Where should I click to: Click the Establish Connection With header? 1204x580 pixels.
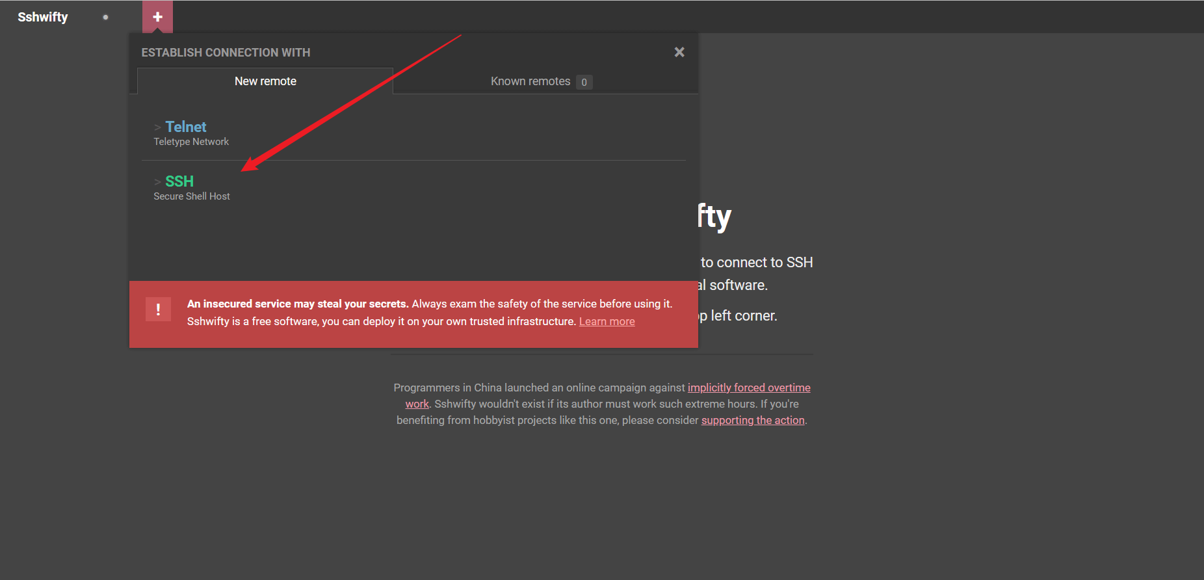tap(226, 53)
